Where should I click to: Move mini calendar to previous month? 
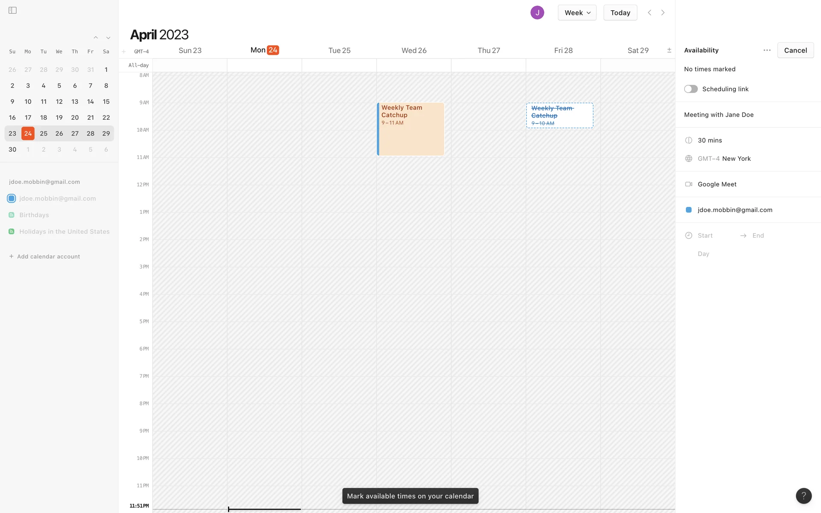point(96,38)
